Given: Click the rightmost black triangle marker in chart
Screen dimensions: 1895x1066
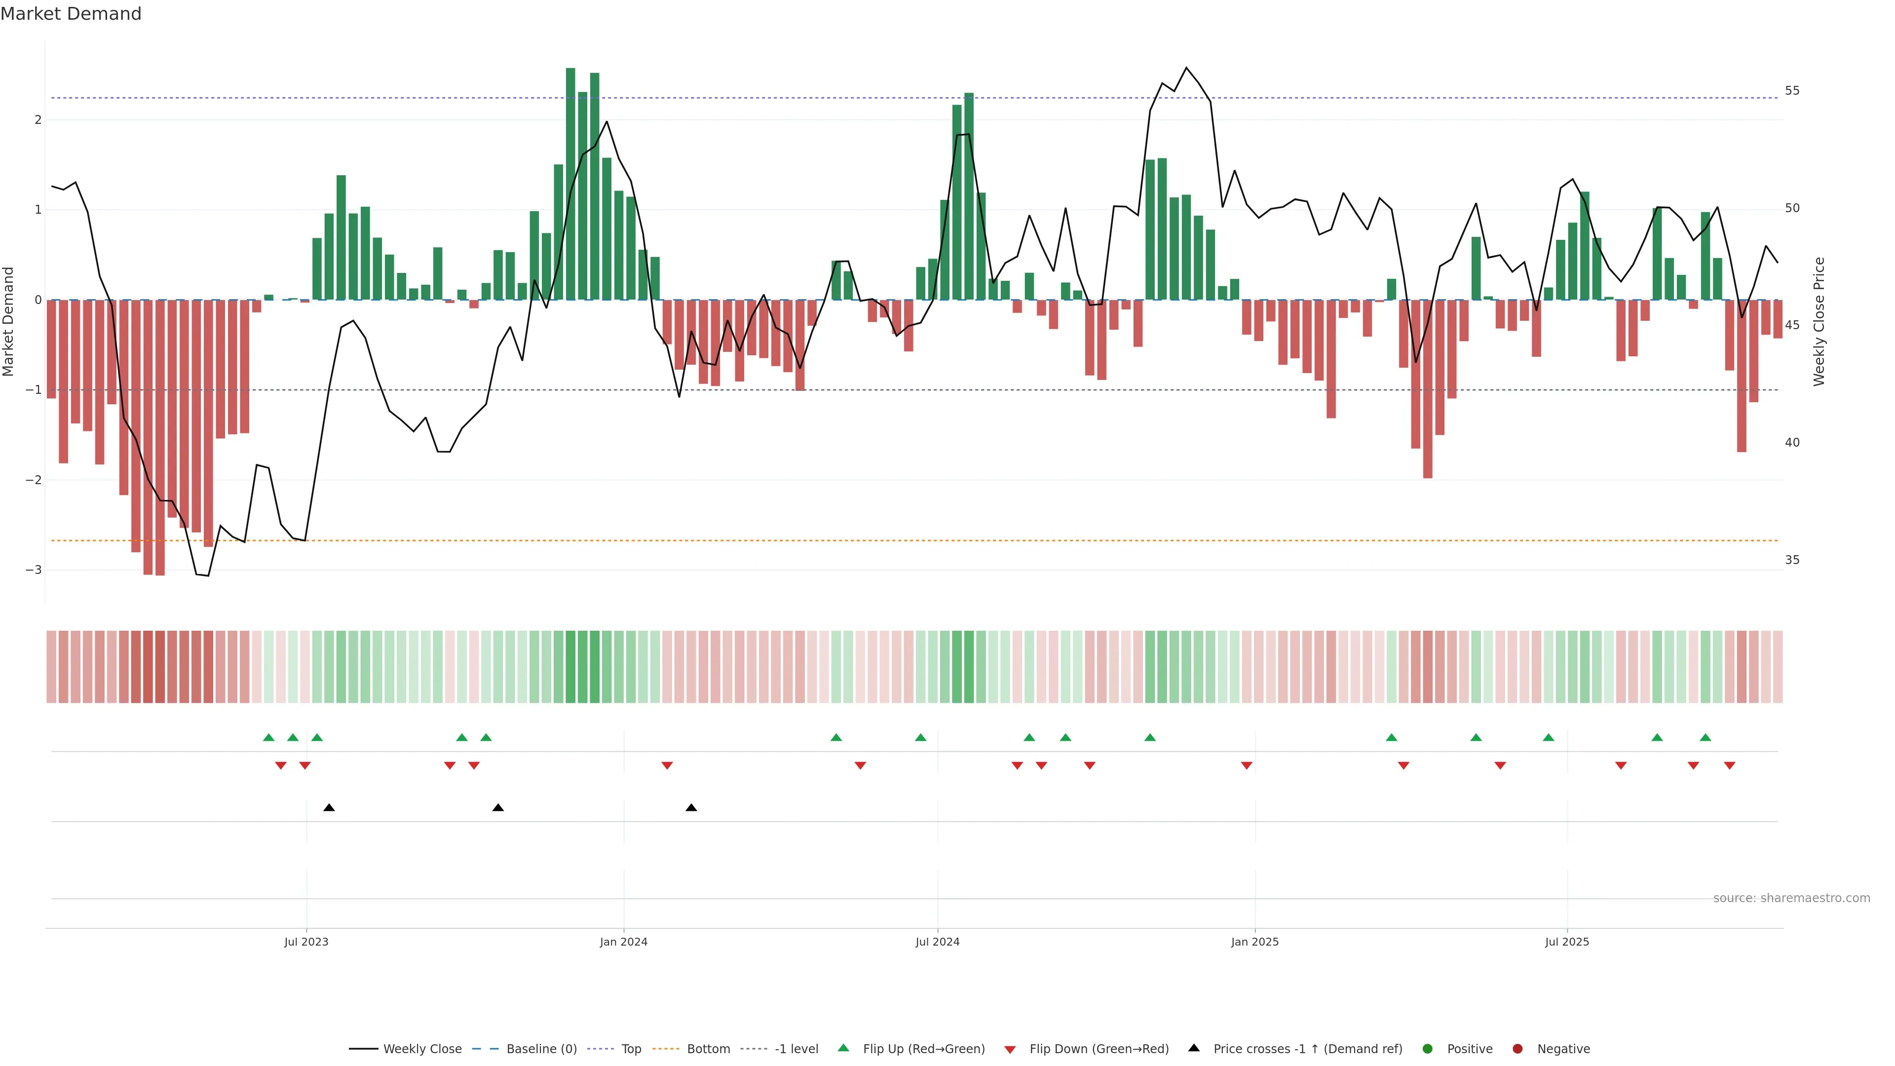Looking at the screenshot, I should (x=691, y=808).
